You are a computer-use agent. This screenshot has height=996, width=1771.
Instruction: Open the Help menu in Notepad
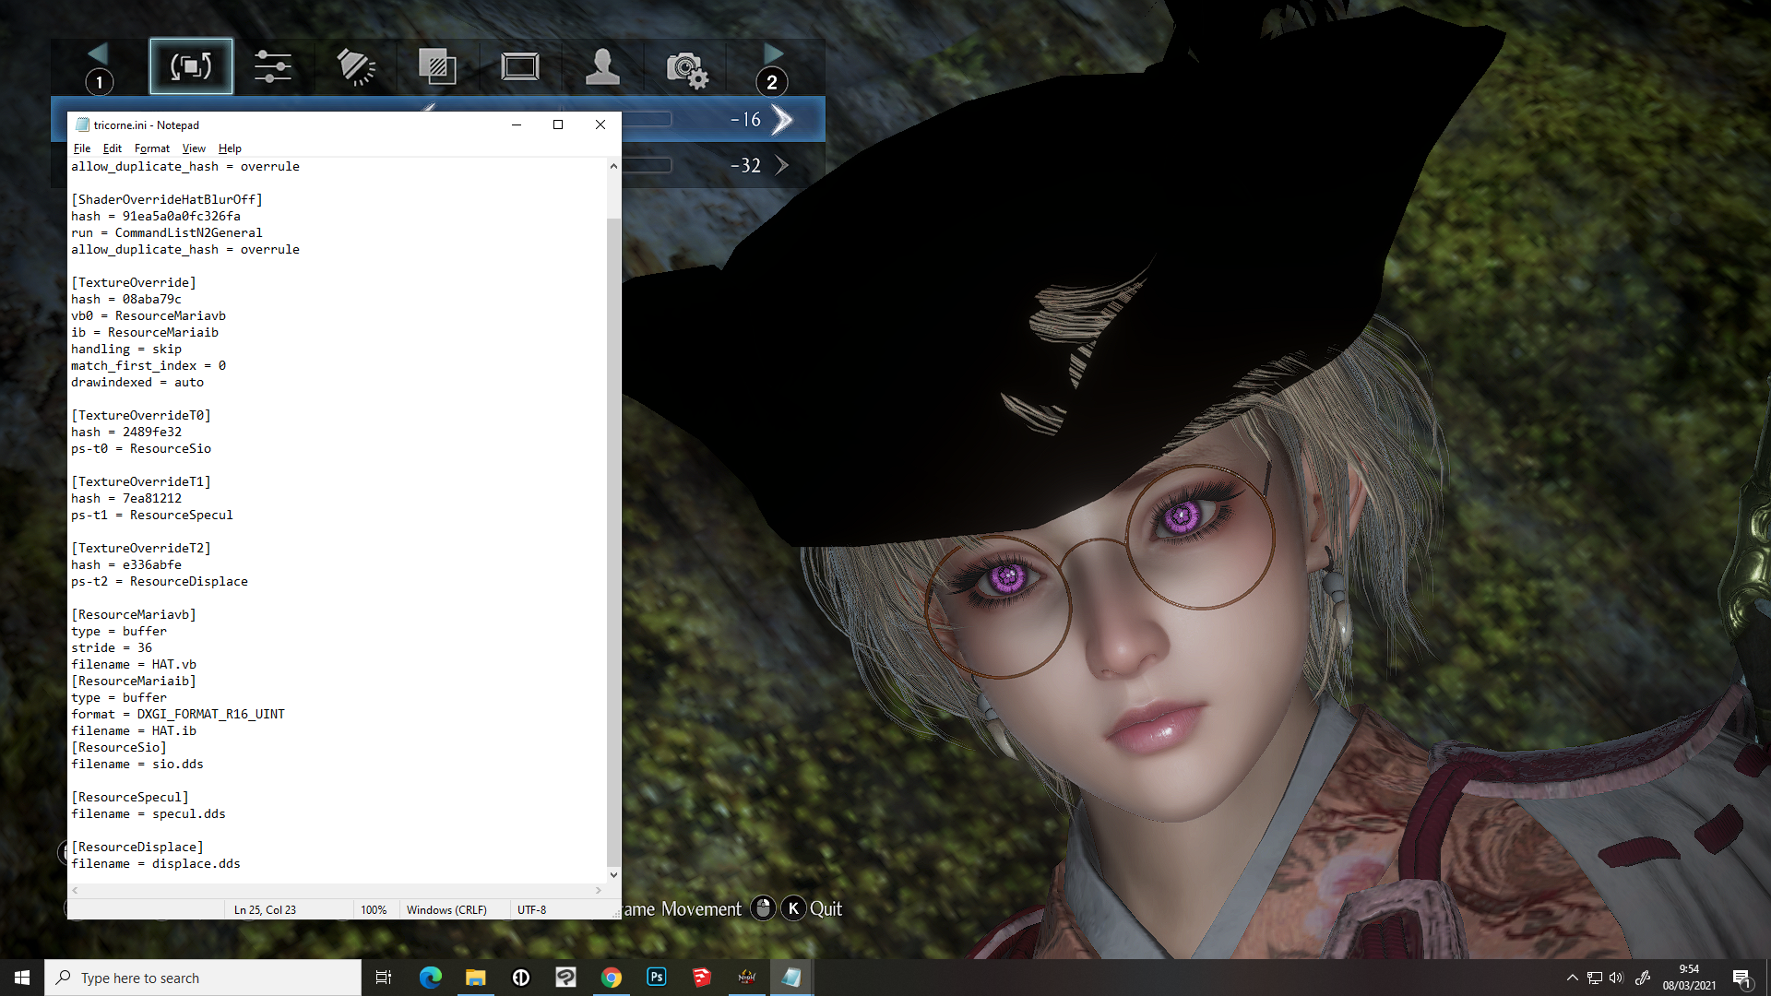[230, 148]
